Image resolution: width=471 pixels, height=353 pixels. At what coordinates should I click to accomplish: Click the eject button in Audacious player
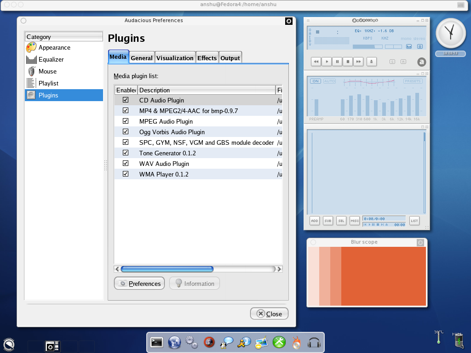pyautogui.click(x=372, y=62)
